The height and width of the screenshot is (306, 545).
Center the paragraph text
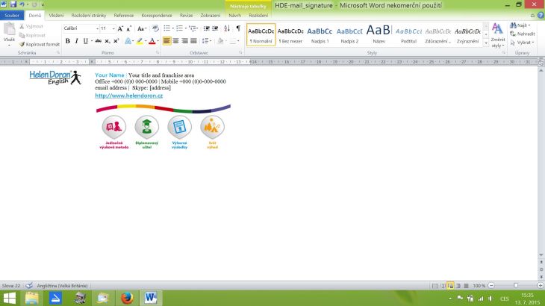point(176,41)
